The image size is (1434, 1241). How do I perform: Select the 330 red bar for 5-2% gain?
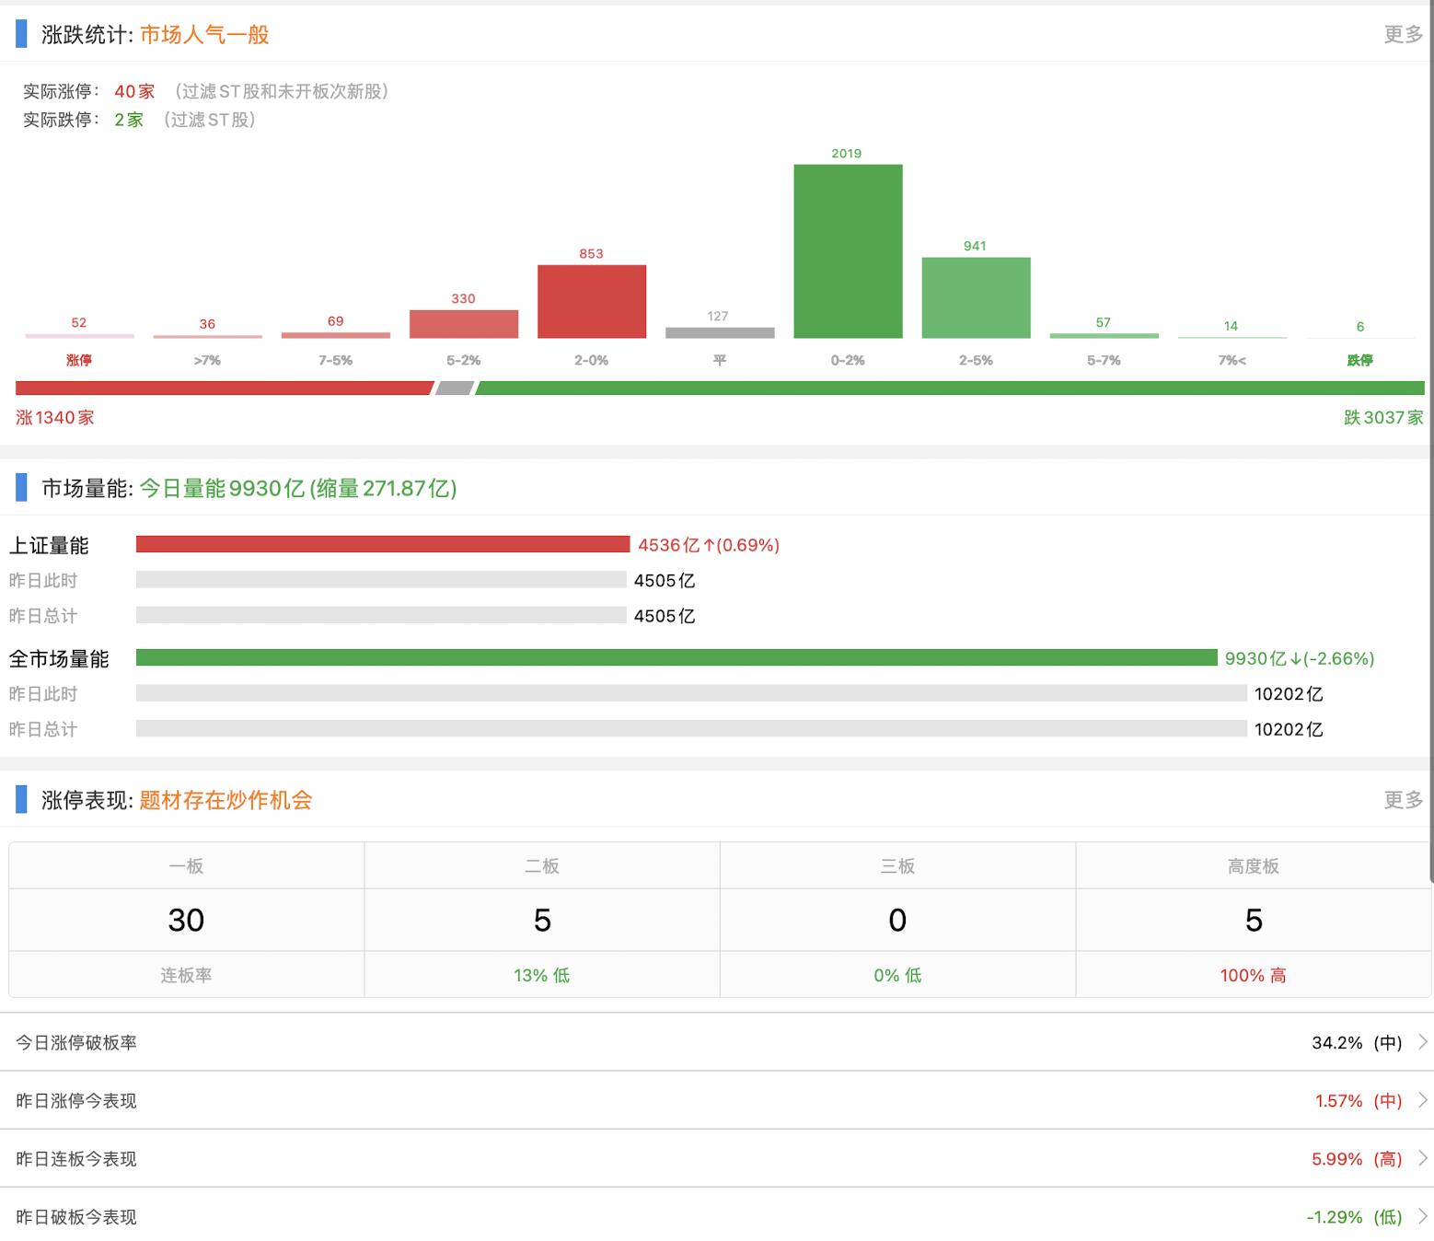point(463,324)
